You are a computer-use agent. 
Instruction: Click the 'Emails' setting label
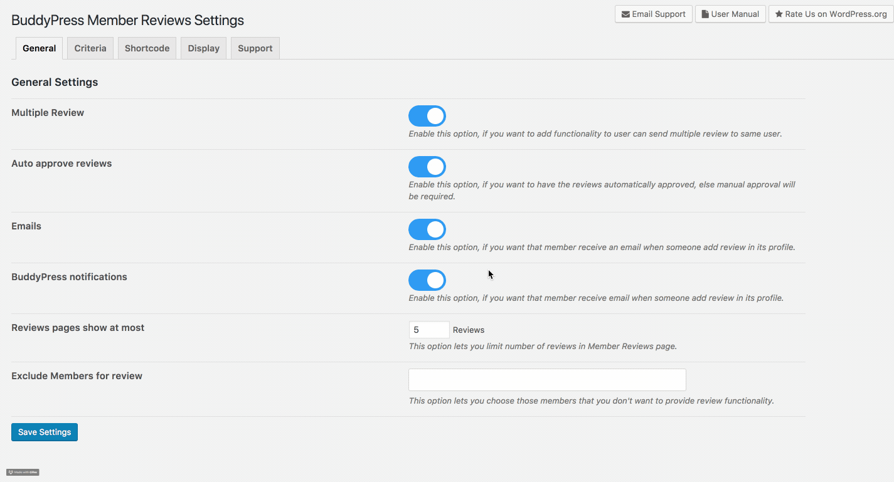[26, 226]
